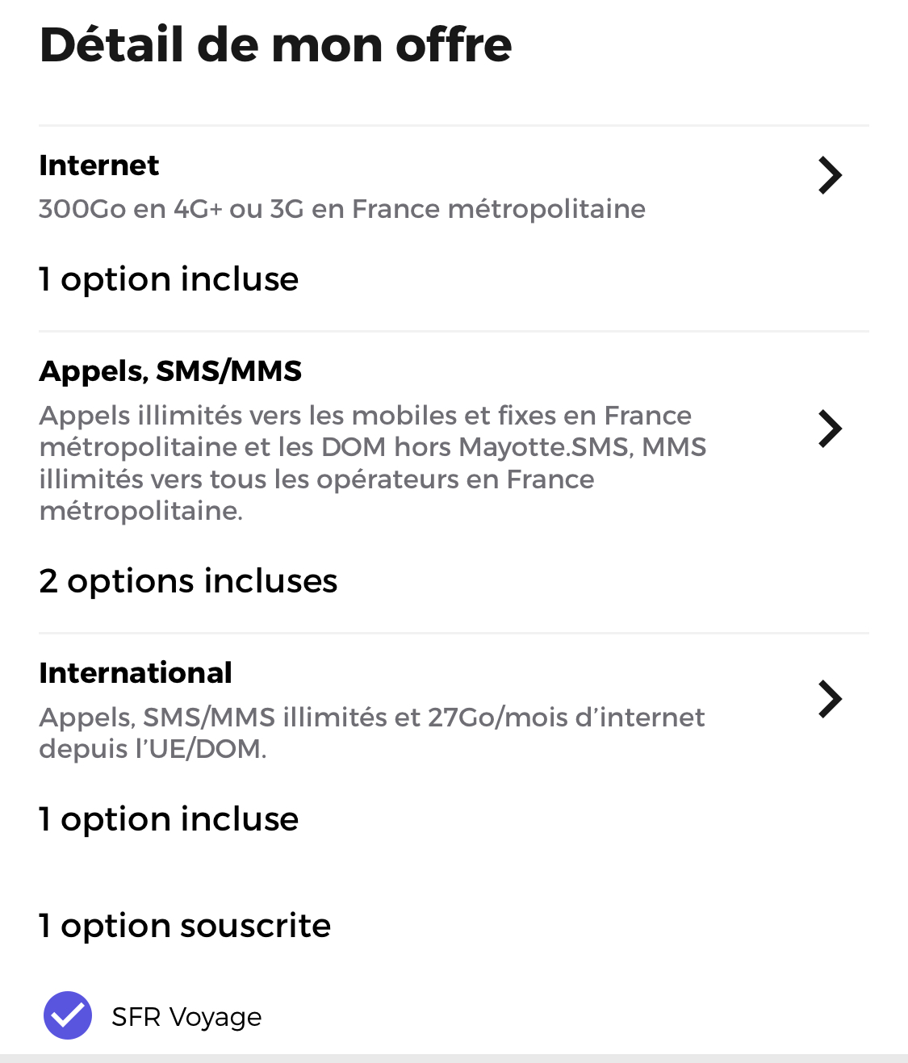Click the divider line above Appels, SMS/MMS
The height and width of the screenshot is (1063, 908).
click(x=454, y=331)
